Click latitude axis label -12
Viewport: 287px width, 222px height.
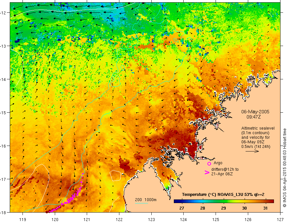point(3,13)
